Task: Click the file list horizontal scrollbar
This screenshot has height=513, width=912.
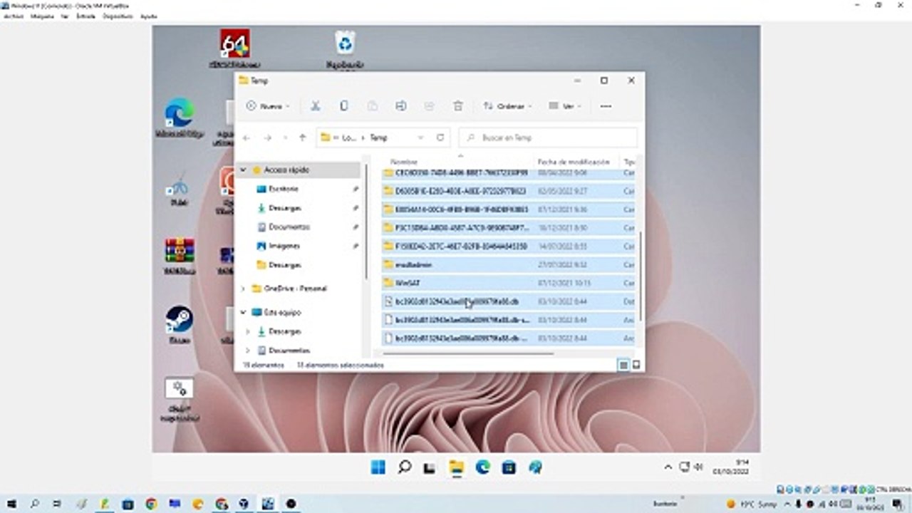Action: coord(468,353)
